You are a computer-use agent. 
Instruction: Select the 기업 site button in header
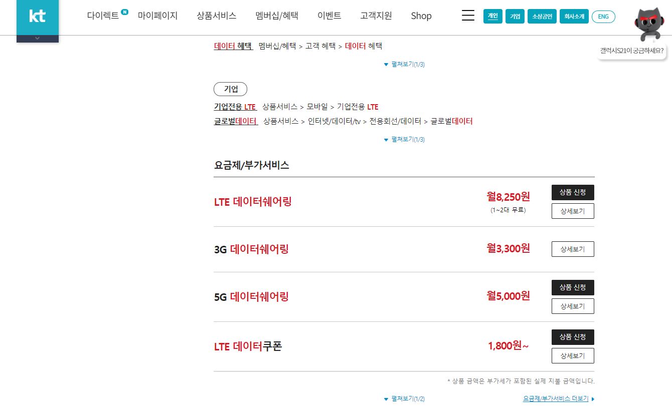(515, 17)
